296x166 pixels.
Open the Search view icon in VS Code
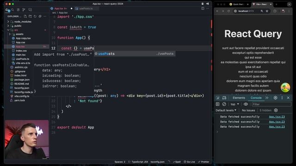coord(12,10)
